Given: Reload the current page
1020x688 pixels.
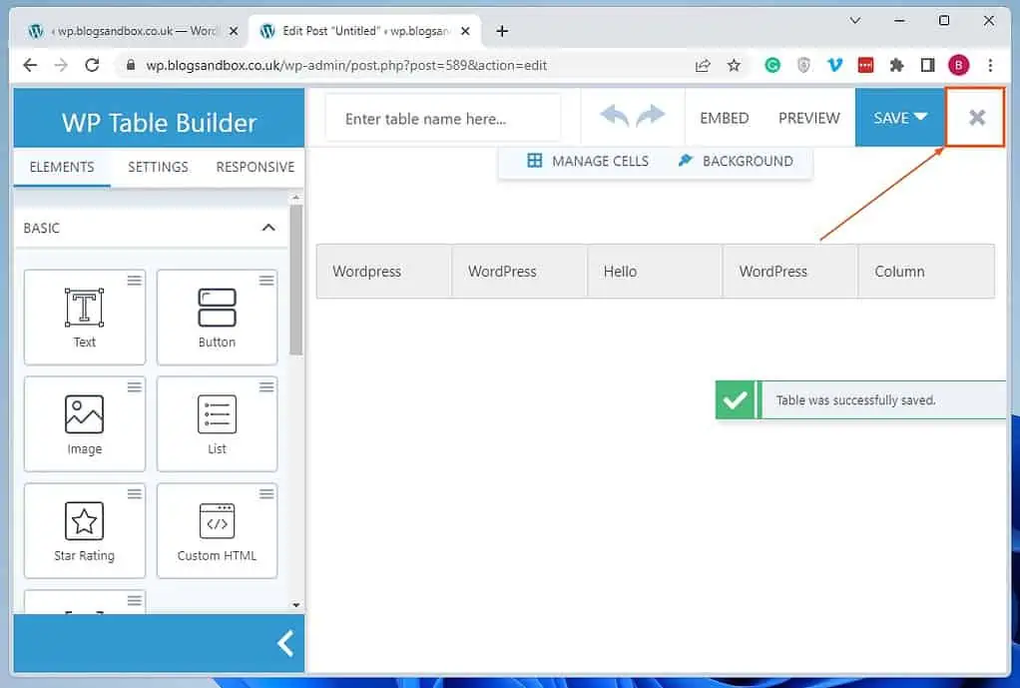Looking at the screenshot, I should (93, 65).
